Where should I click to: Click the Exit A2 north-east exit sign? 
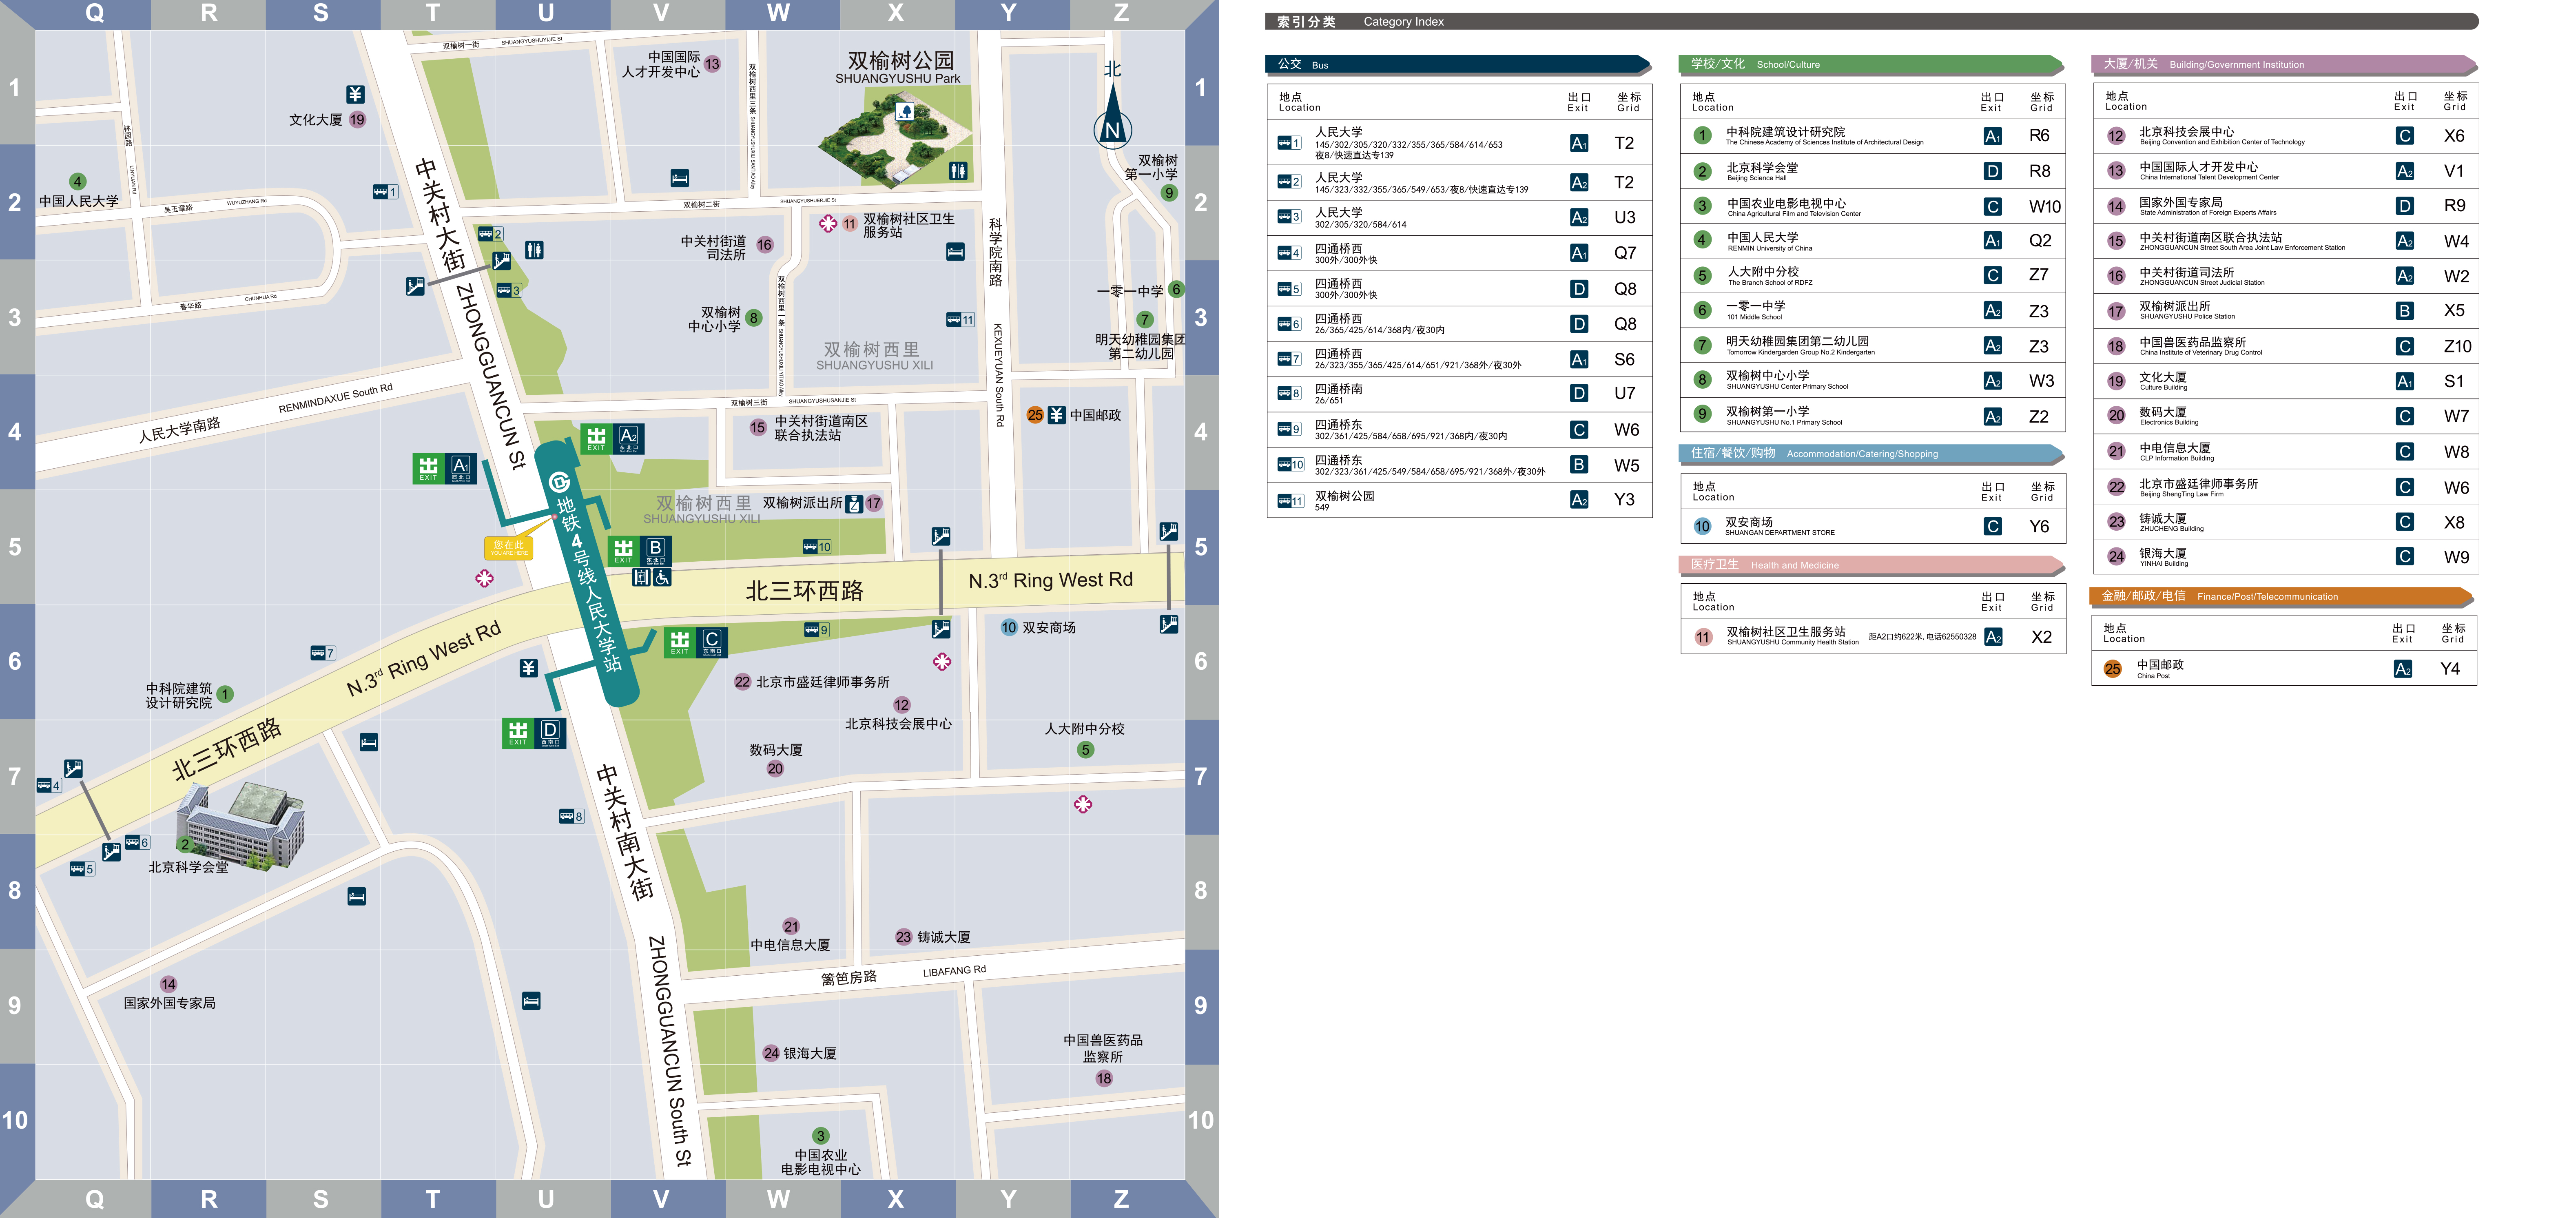tap(613, 439)
